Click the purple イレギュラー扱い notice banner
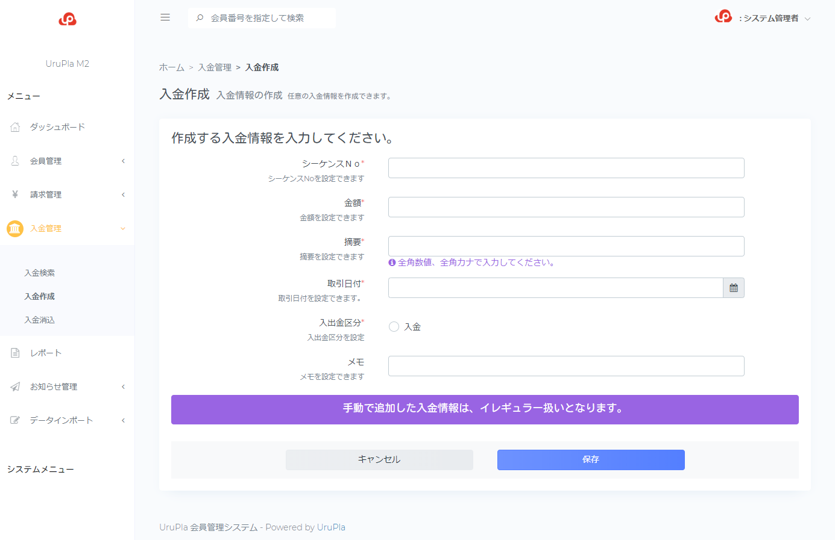This screenshot has height=540, width=835. click(x=485, y=409)
